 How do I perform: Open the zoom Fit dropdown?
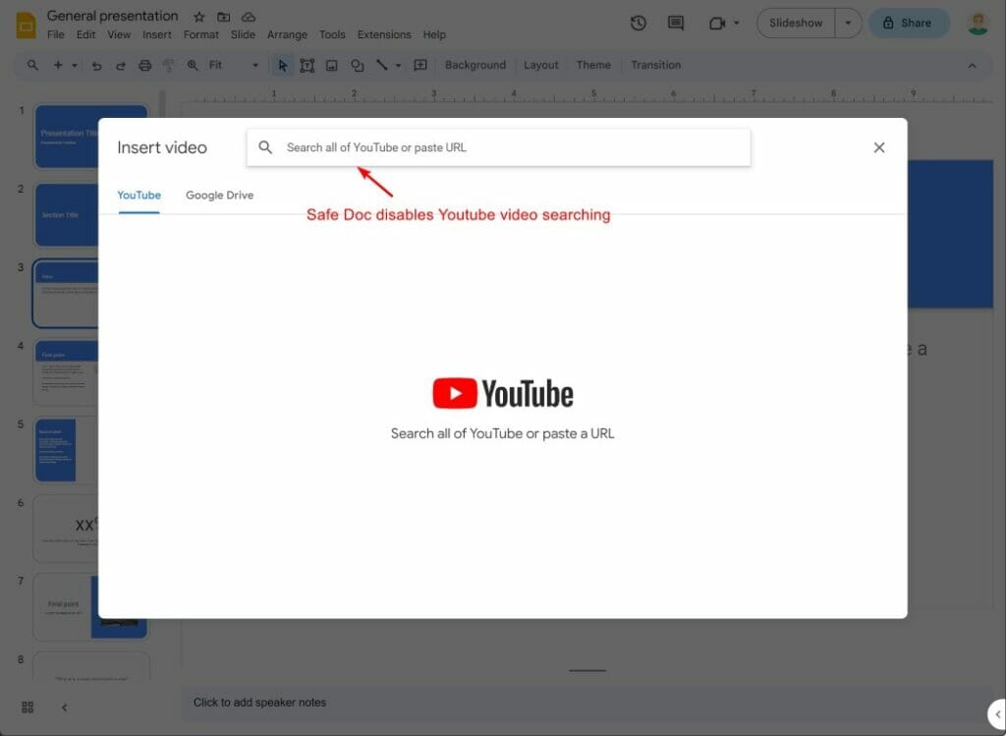(x=254, y=65)
